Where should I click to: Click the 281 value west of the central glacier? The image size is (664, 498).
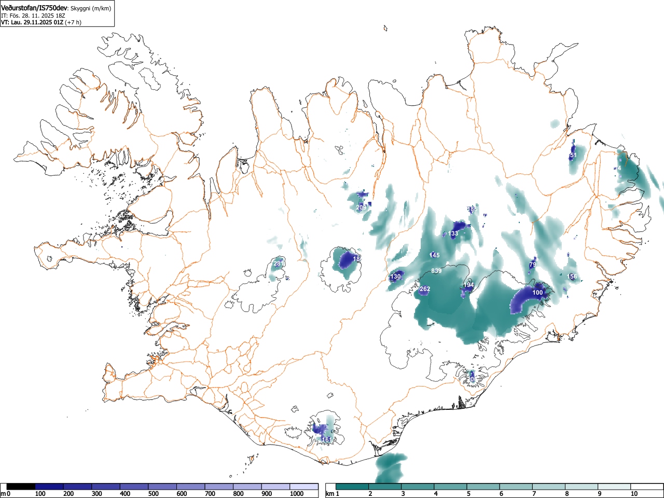point(279,264)
